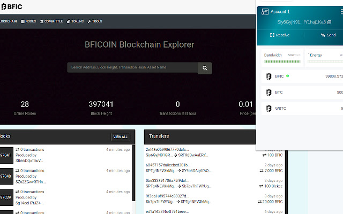343x214 pixels.
Task: Click the Blocks list scrollbar
Action: (x=133, y=173)
